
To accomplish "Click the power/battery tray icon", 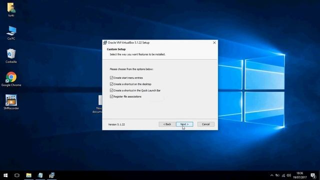I will click(x=277, y=175).
